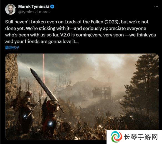This screenshot has height=144, width=162.
Task: Open the Marek Tyminski display name
Action: tap(34, 7)
